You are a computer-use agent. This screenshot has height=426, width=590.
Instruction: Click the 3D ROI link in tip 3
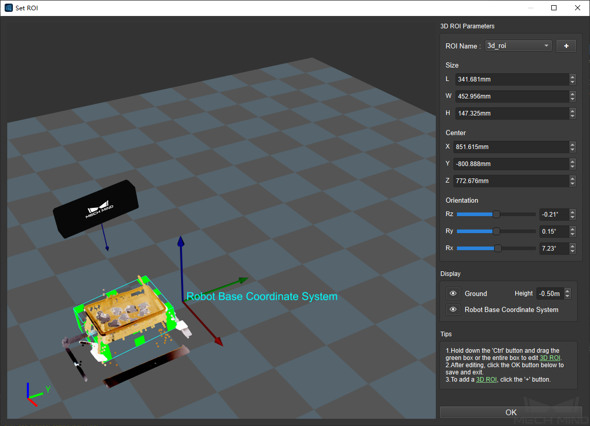pos(487,380)
